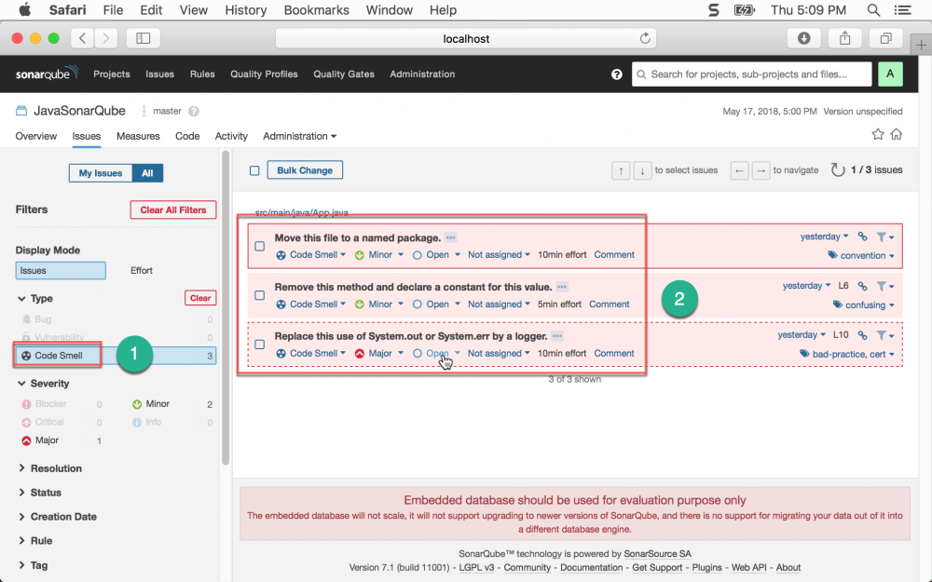
Task: Select the checkbox on the named package issue
Action: (x=261, y=245)
